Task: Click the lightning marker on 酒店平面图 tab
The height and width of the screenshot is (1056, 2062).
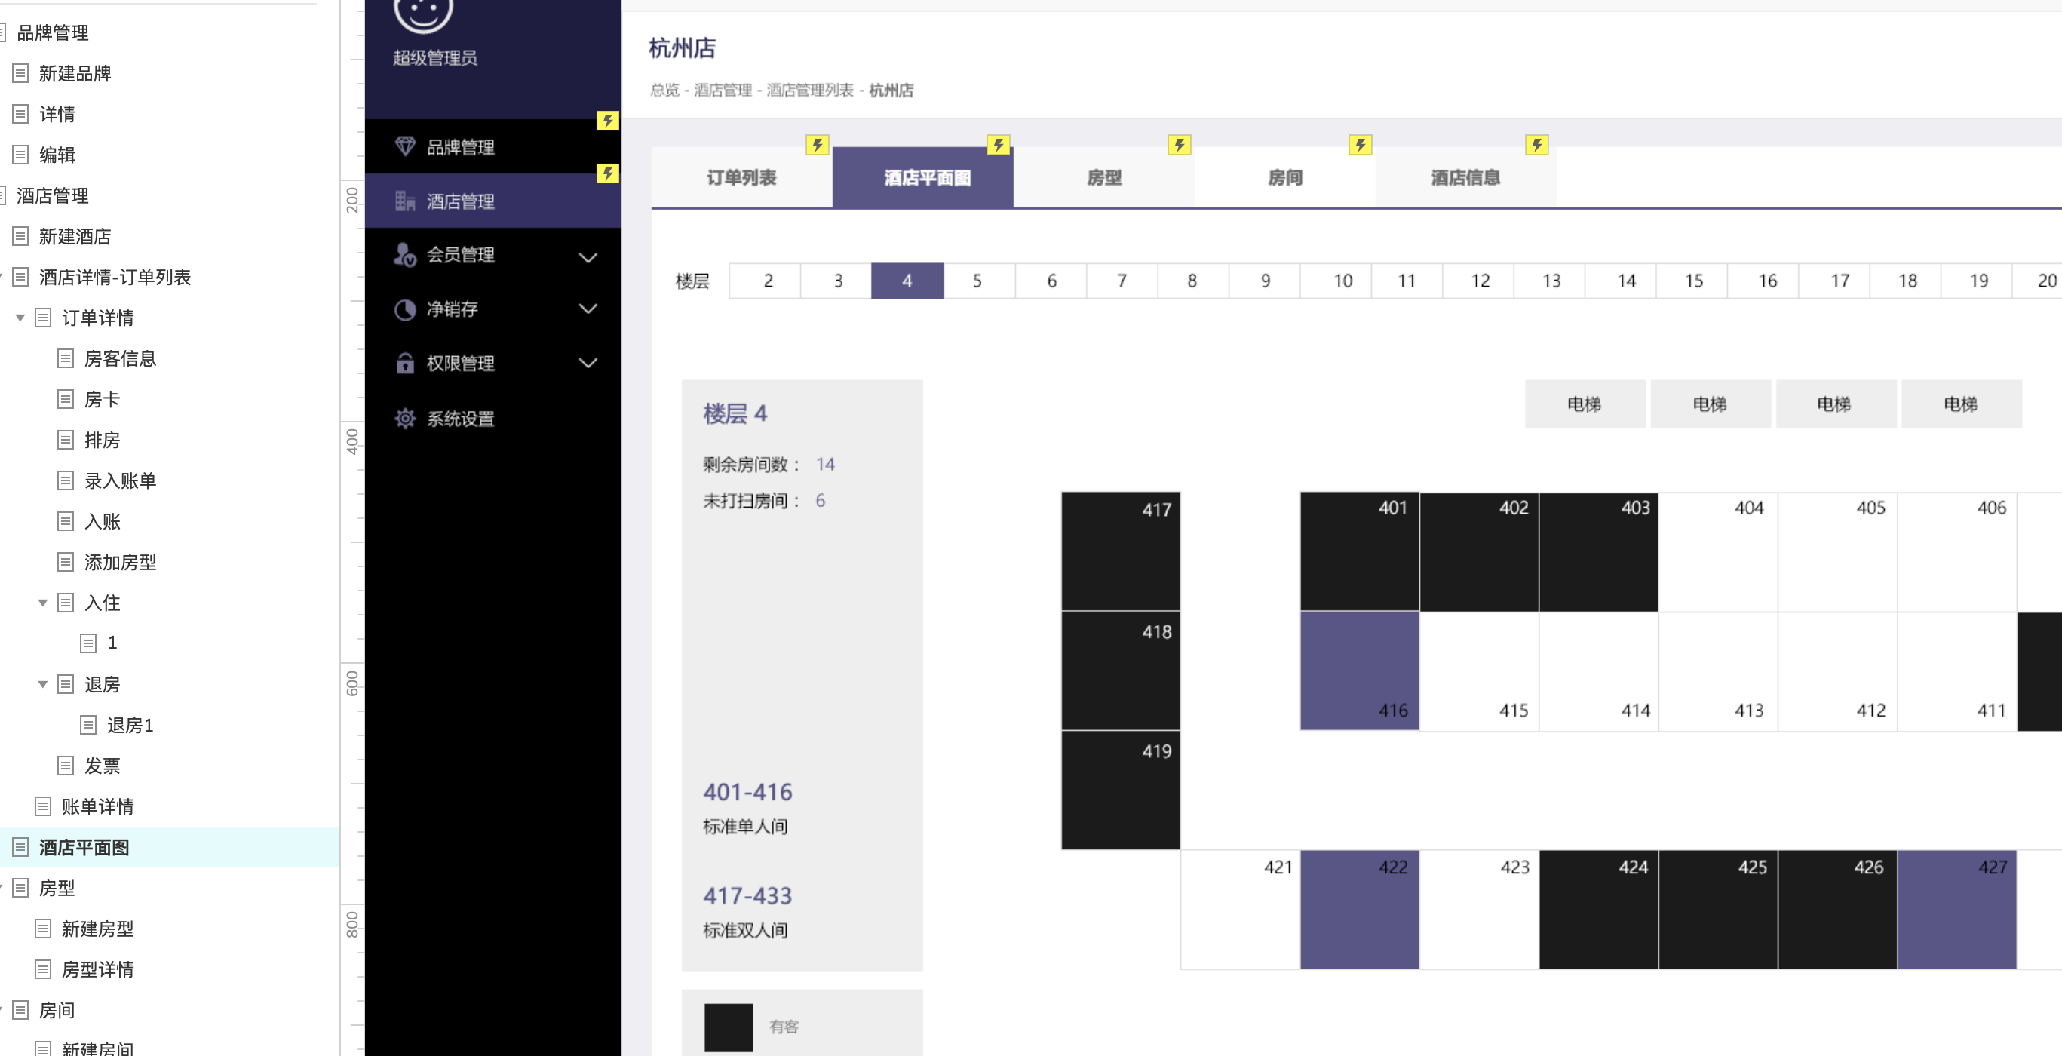Action: pos(998,145)
